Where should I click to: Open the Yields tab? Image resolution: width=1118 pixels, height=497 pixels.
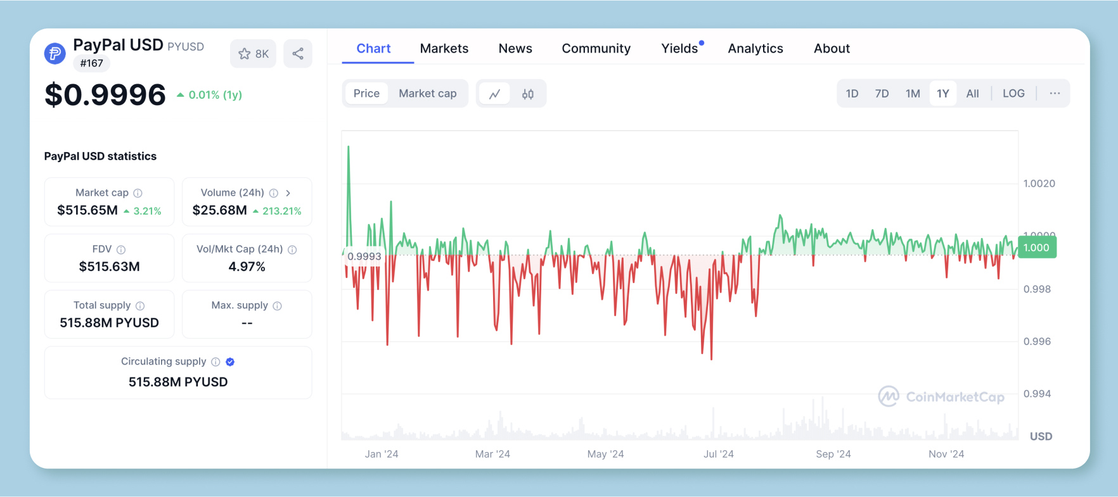tap(680, 49)
